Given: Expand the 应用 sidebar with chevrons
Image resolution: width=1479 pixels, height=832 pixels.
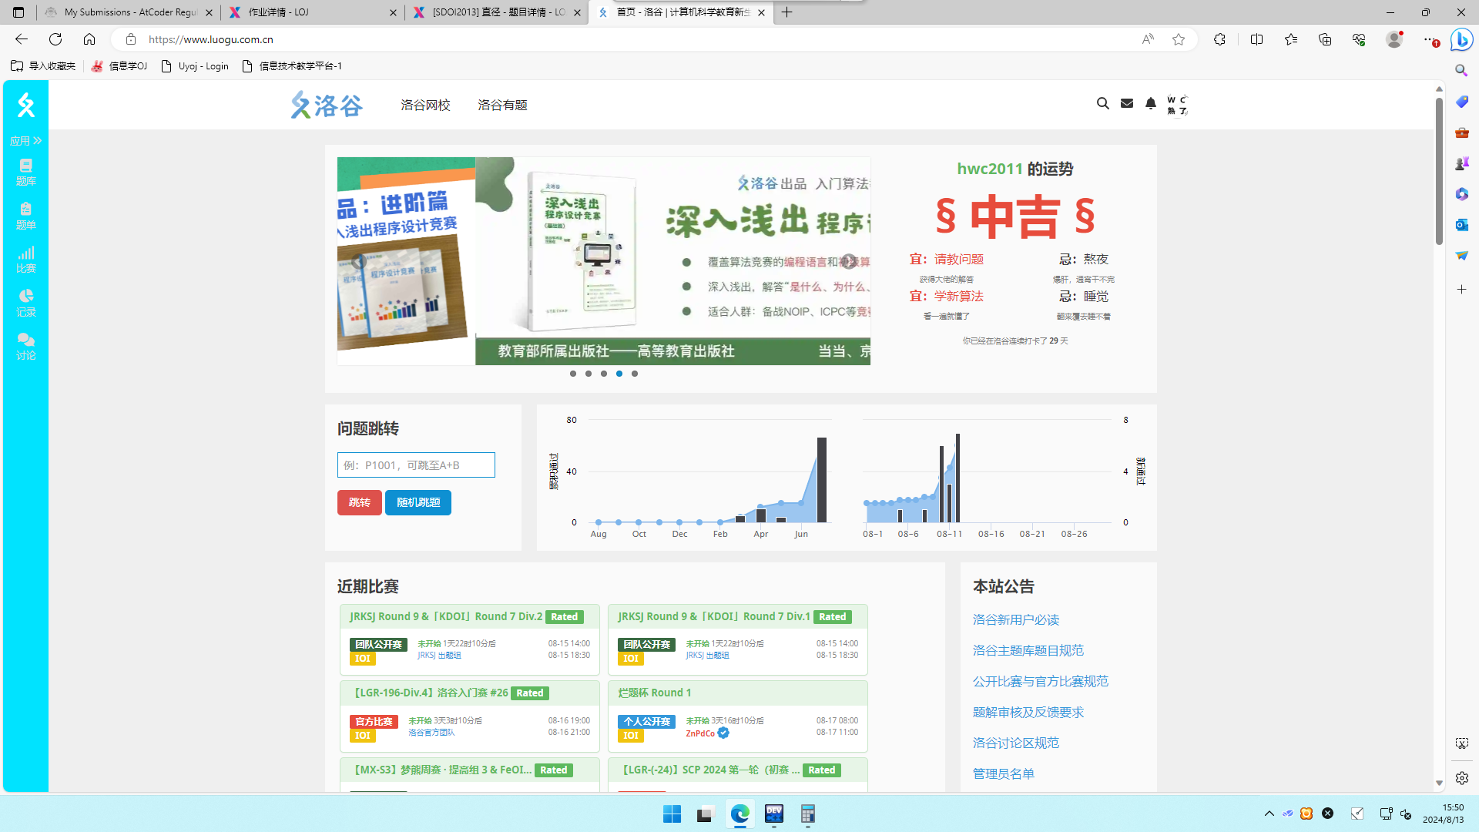Looking at the screenshot, I should [x=25, y=140].
